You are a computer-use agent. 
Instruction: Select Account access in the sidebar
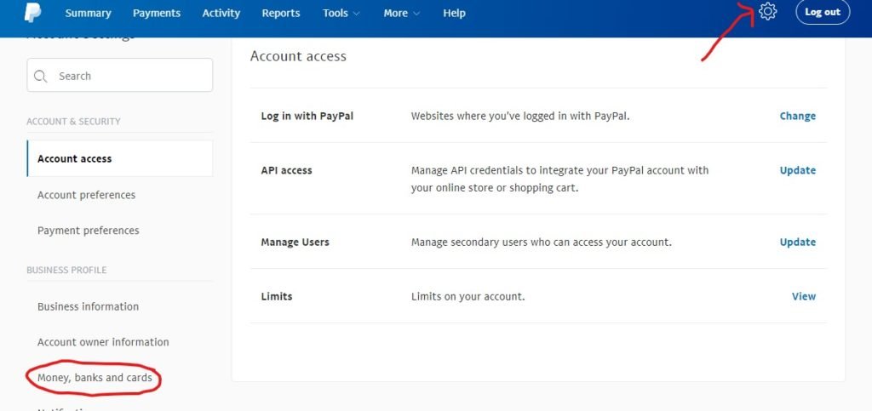point(75,158)
